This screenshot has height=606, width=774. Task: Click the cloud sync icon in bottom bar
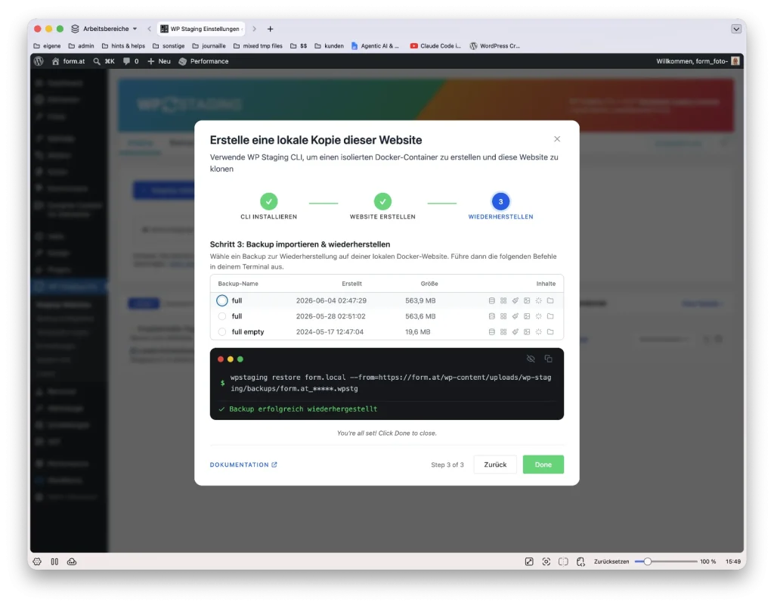(72, 561)
